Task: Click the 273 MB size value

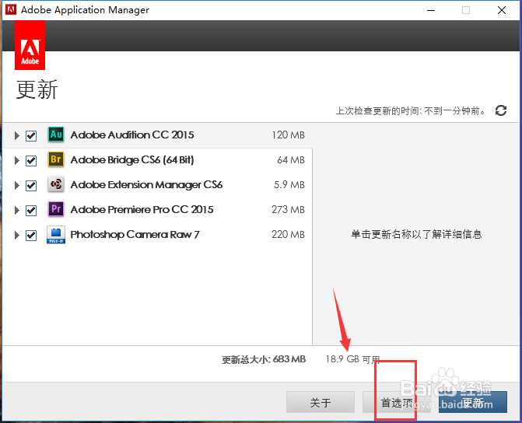Action: point(289,210)
